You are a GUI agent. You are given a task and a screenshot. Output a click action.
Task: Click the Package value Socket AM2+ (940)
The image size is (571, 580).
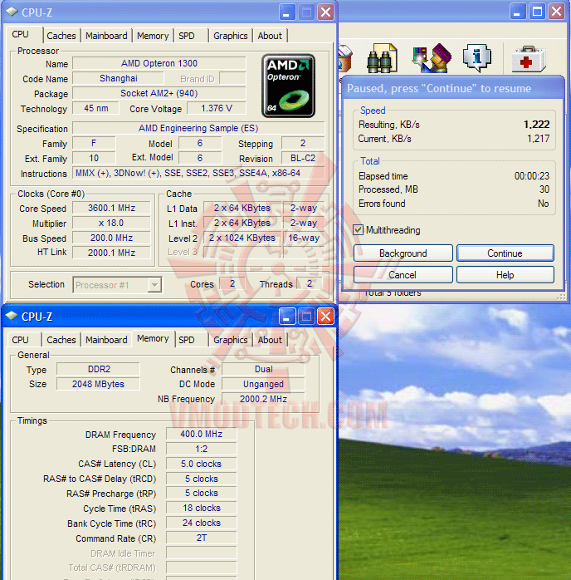tap(159, 93)
